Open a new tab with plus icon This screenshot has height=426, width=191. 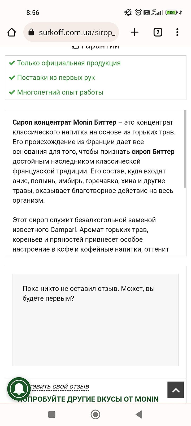(134, 32)
